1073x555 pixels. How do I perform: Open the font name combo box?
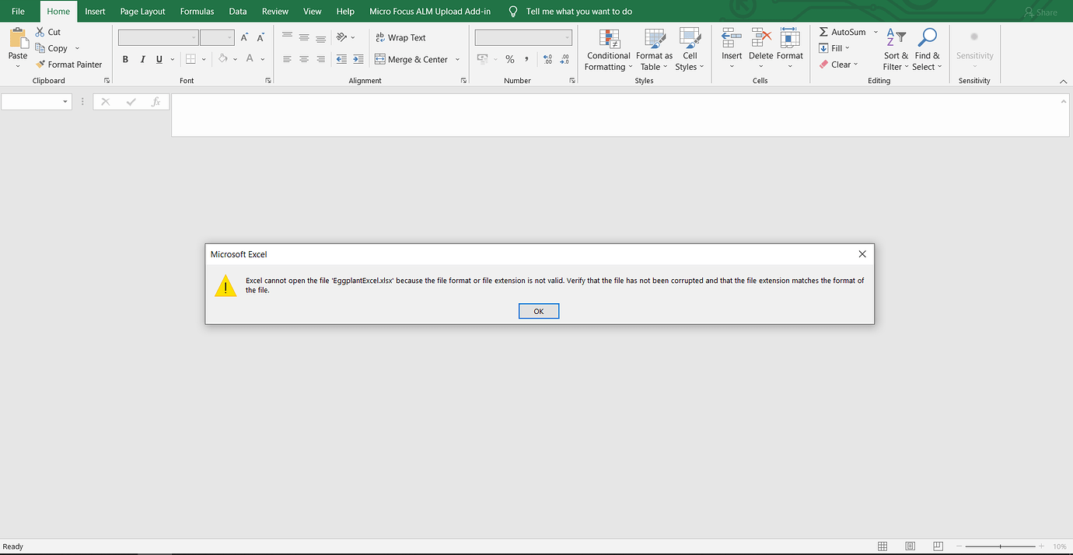tap(158, 37)
